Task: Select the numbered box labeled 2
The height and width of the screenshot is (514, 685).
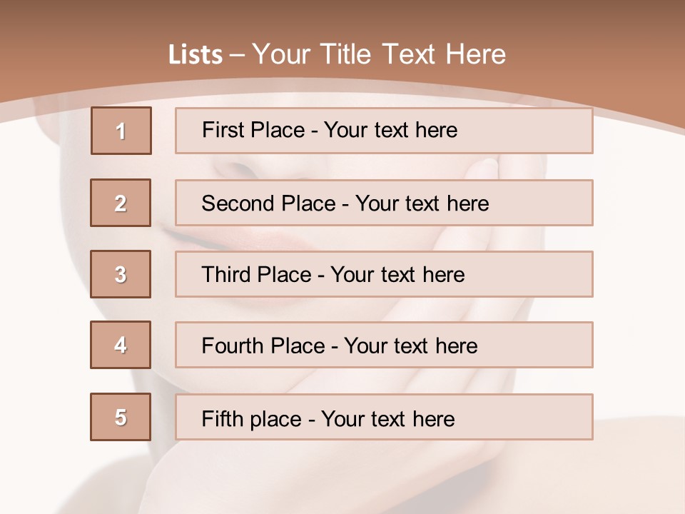Action: [x=121, y=203]
